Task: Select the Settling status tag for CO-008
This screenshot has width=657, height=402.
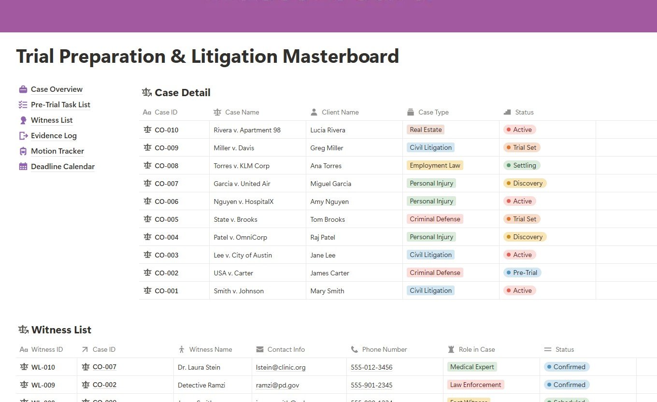Action: 522,165
